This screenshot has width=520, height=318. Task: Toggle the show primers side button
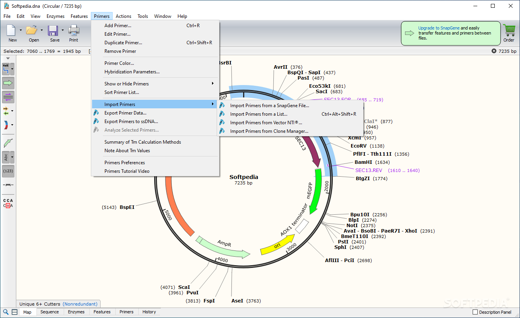8,97
